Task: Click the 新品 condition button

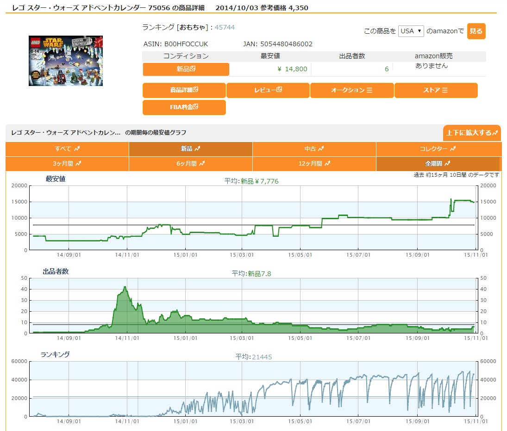Action: (x=186, y=69)
